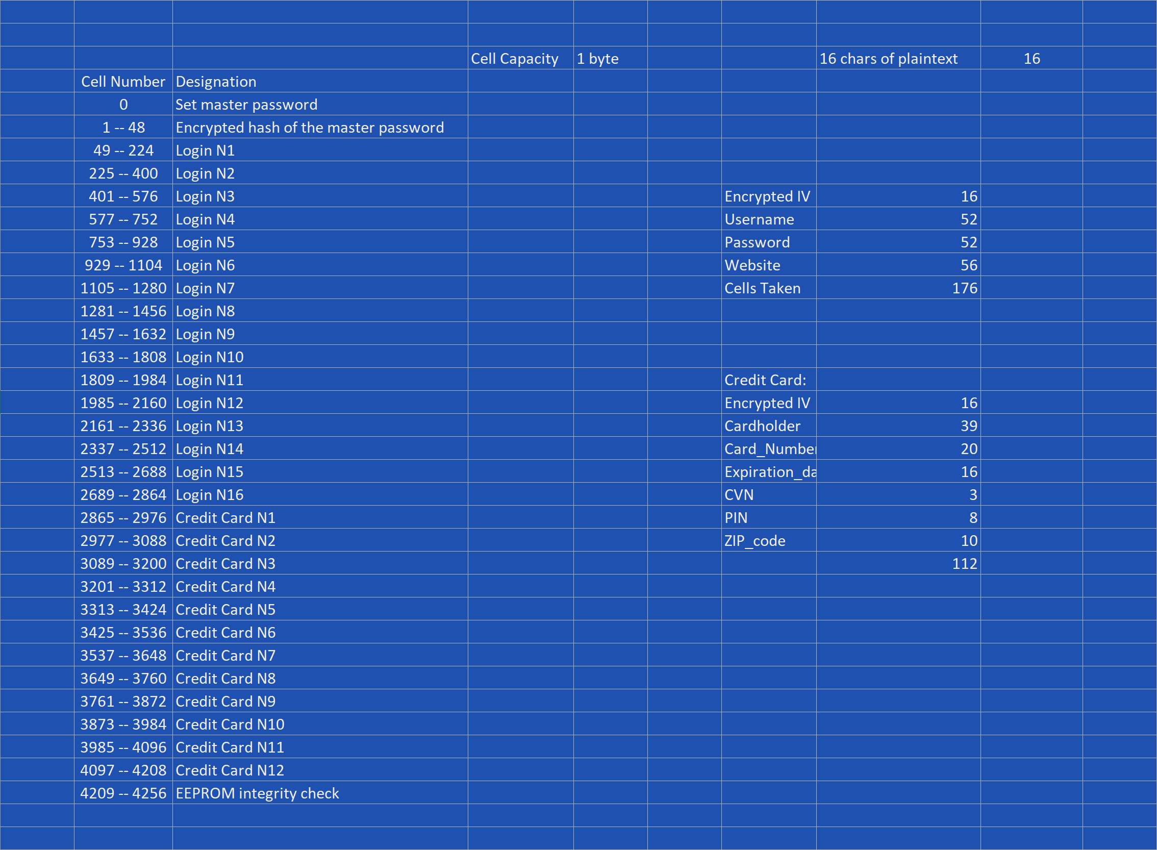Select the 'PIN' label cell
Image resolution: width=1157 pixels, height=850 pixels.
(x=769, y=517)
